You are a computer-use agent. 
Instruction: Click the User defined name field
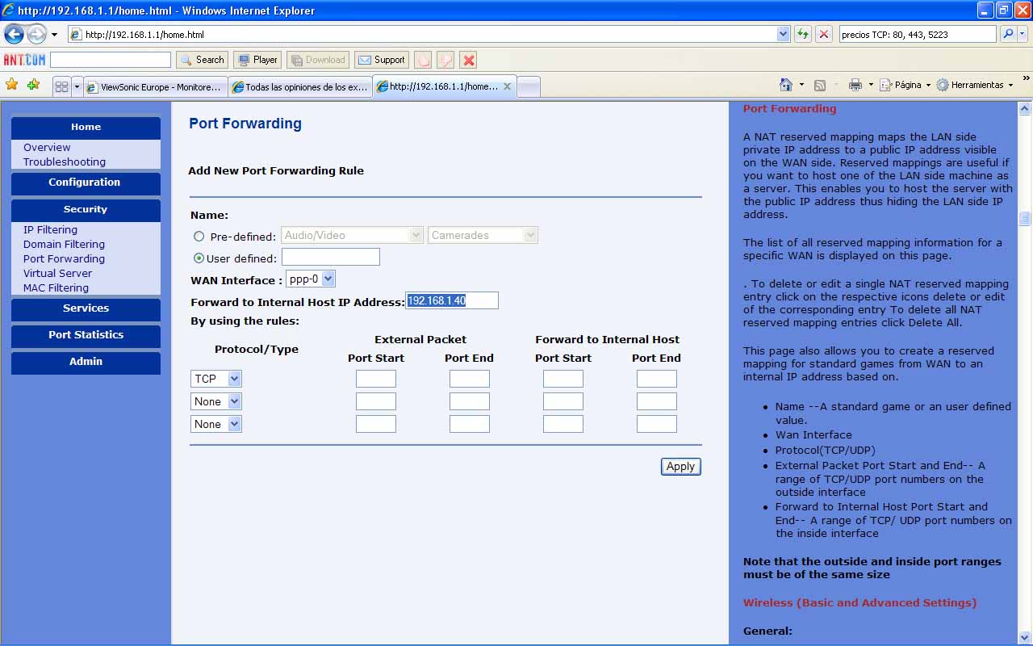coord(331,258)
